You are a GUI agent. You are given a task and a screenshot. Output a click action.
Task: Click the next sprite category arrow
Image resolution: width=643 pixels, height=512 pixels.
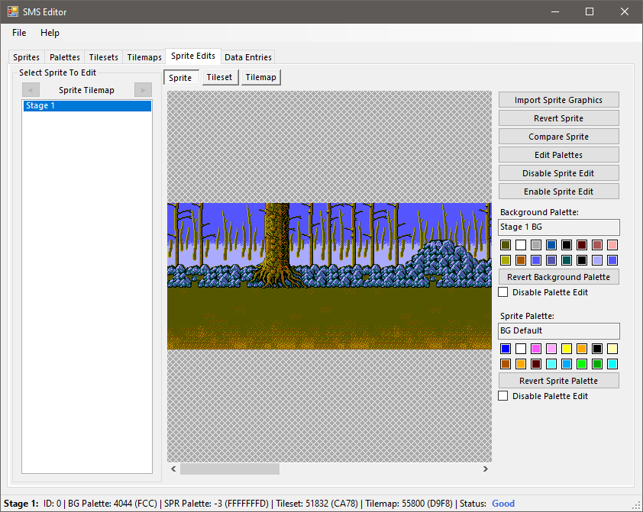143,90
